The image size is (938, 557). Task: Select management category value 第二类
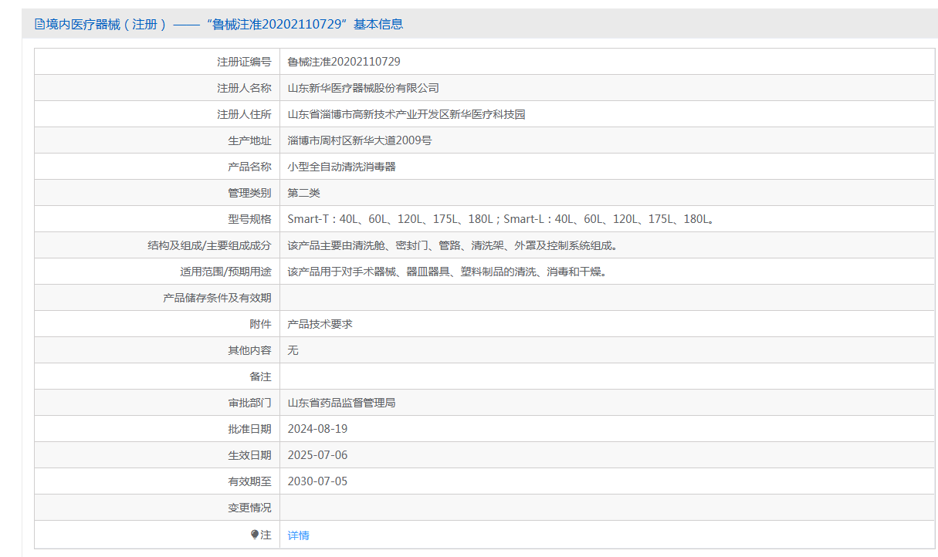pos(303,193)
